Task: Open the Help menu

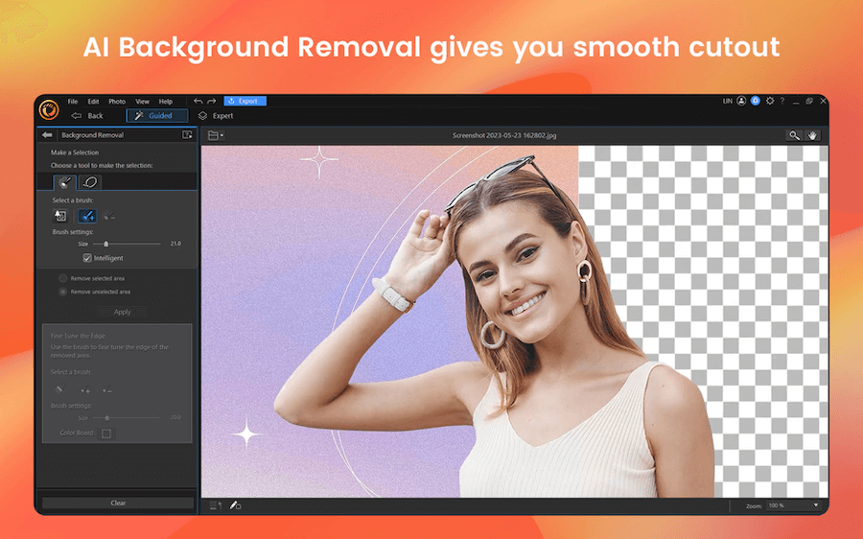Action: [166, 102]
